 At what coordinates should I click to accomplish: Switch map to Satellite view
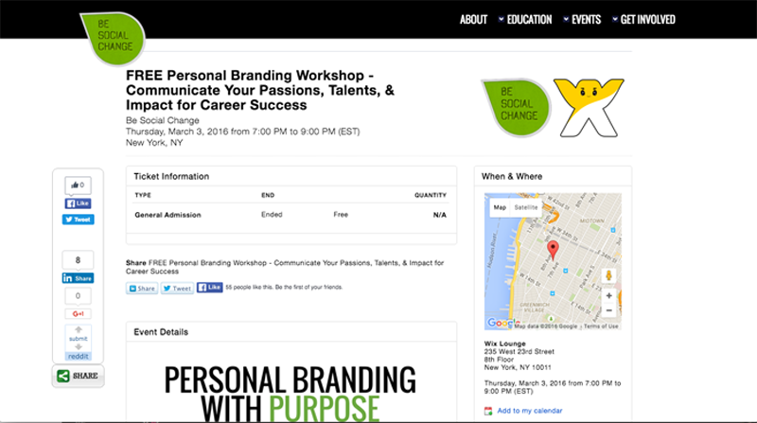[x=526, y=207]
